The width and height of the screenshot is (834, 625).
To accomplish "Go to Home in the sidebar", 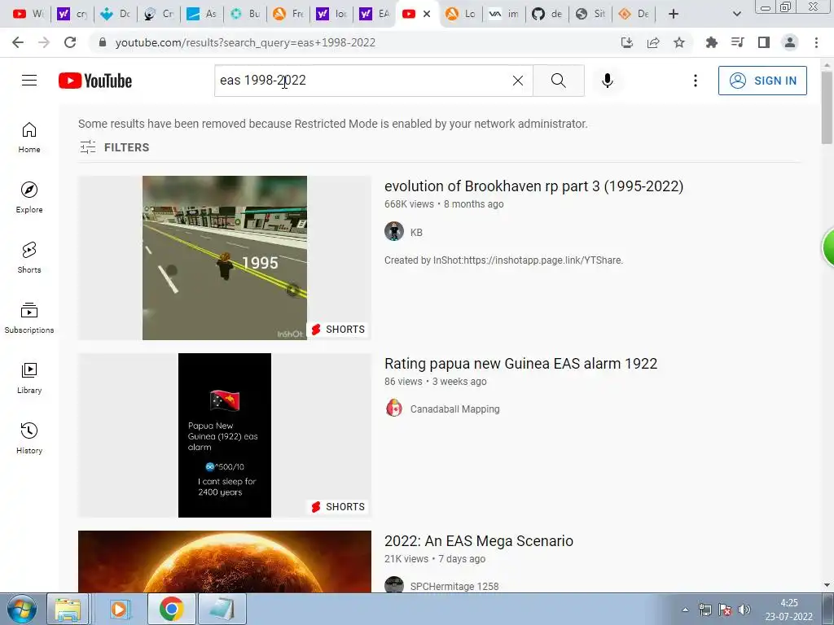I will (29, 138).
